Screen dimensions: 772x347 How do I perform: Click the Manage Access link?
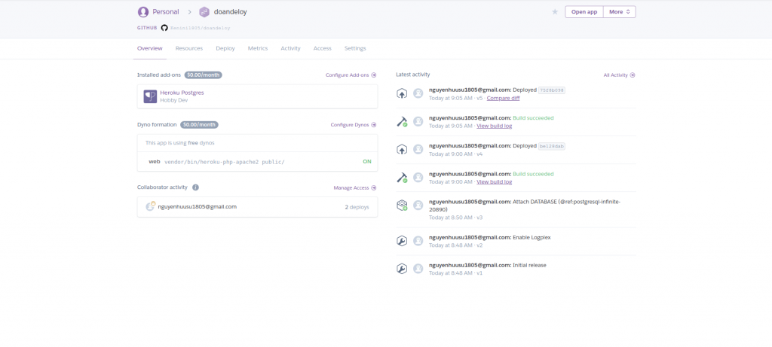pyautogui.click(x=354, y=187)
